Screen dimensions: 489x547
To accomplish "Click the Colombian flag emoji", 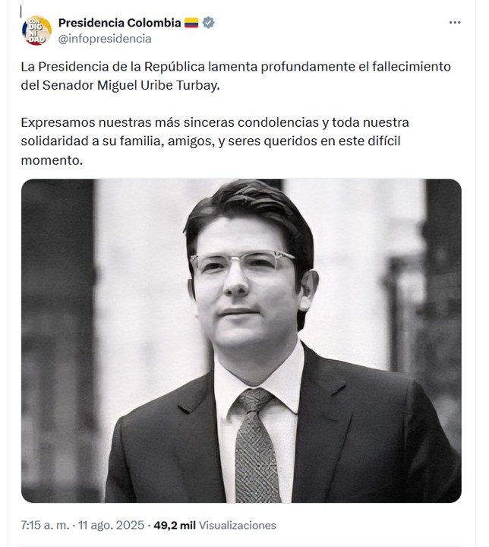I will click(x=191, y=23).
